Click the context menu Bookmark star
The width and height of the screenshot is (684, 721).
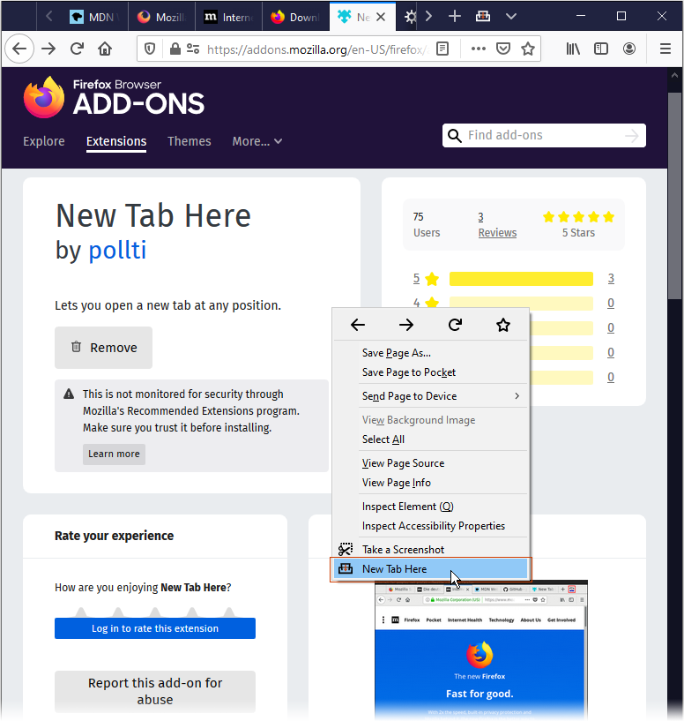coord(503,325)
